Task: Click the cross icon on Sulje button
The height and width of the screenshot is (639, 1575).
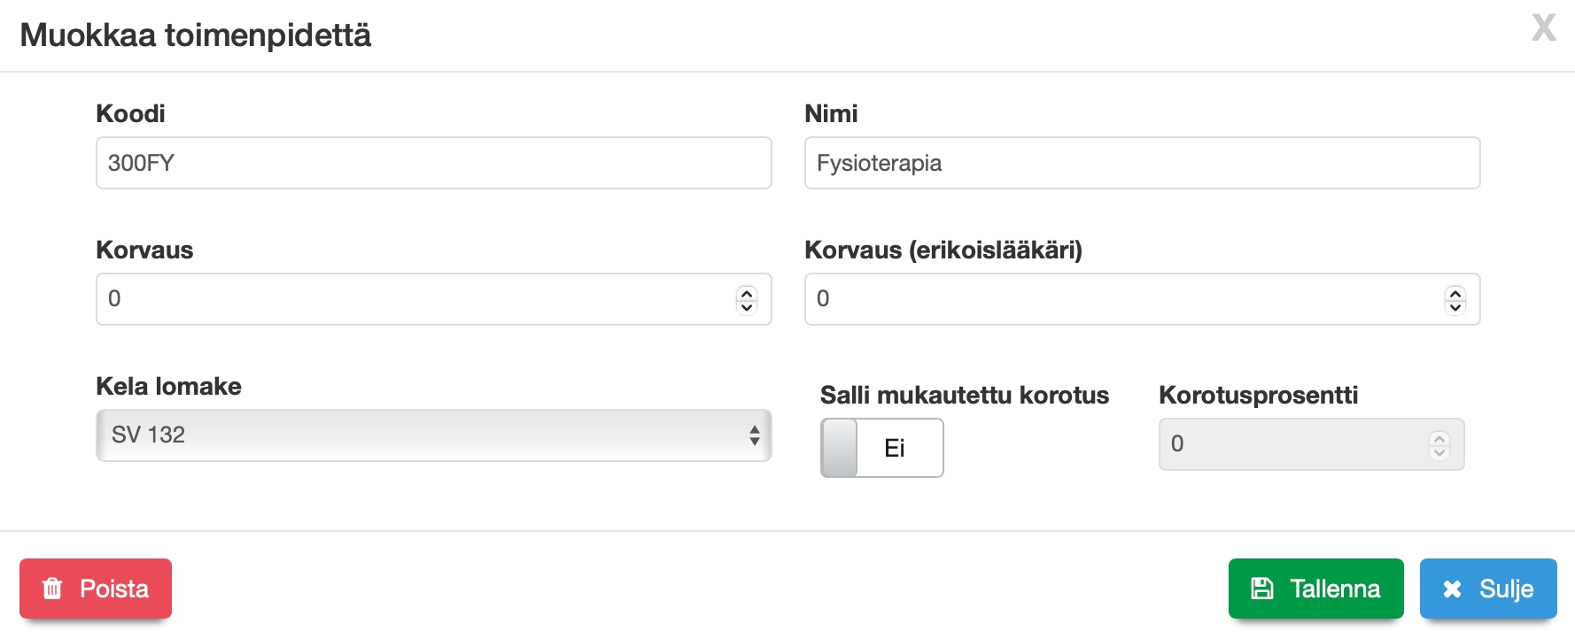Action: tap(1452, 589)
